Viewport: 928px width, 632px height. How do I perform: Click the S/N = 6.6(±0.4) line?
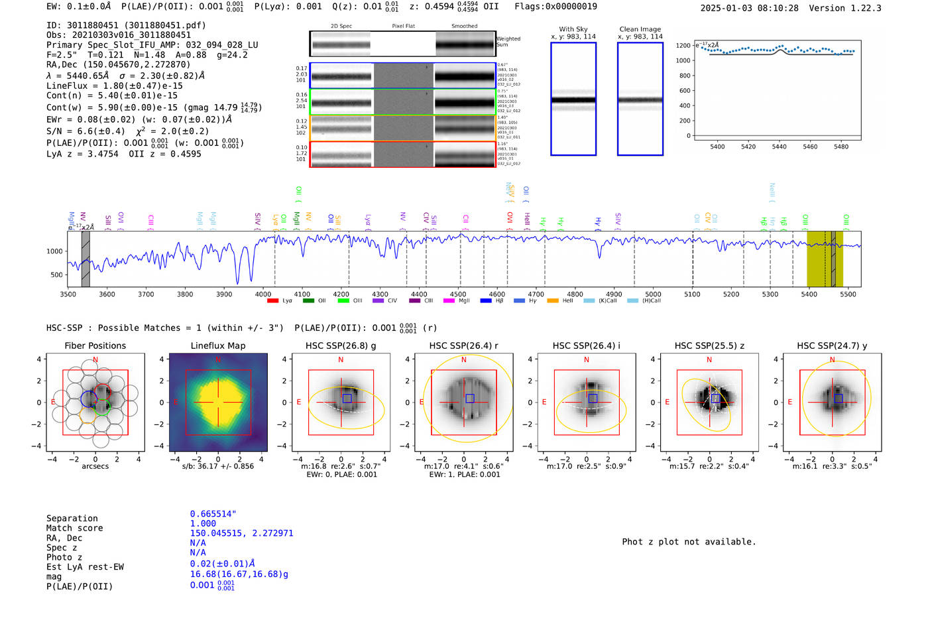128,131
